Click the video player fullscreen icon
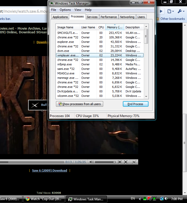This screenshot has height=203, width=187. (x=126, y=162)
